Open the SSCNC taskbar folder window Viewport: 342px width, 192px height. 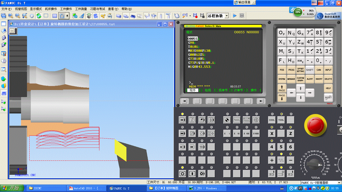point(47,188)
